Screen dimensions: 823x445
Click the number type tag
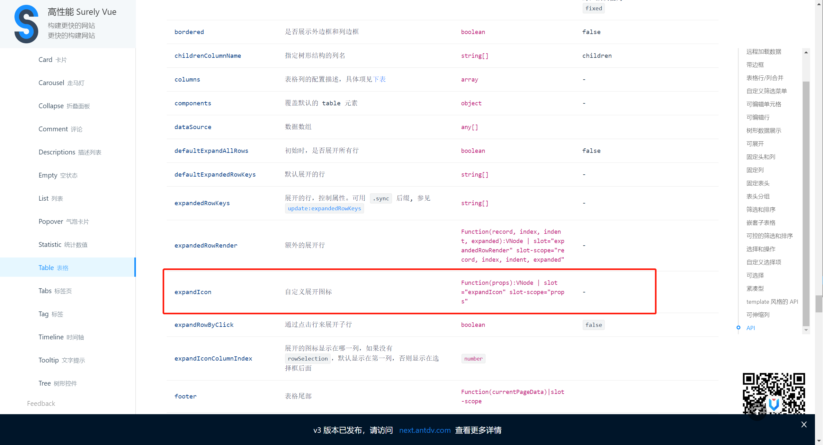[x=473, y=359]
